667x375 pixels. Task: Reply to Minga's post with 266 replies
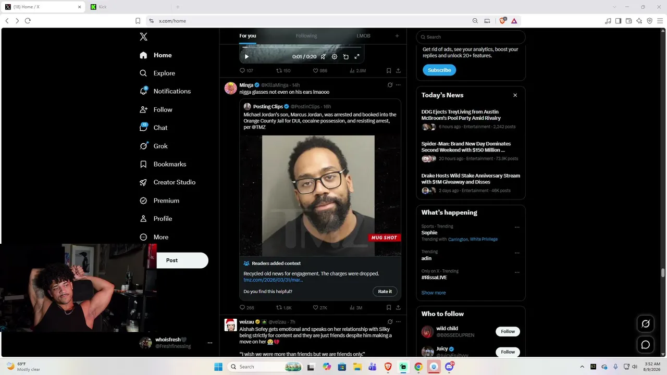pos(246,308)
